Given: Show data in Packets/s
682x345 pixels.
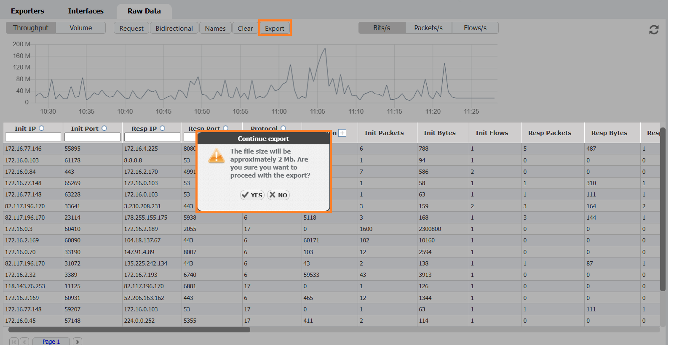Looking at the screenshot, I should coord(428,28).
